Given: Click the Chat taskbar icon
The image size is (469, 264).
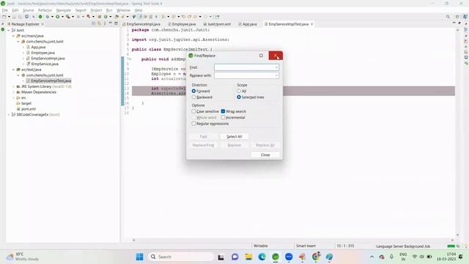Looking at the screenshot, I should (234, 257).
